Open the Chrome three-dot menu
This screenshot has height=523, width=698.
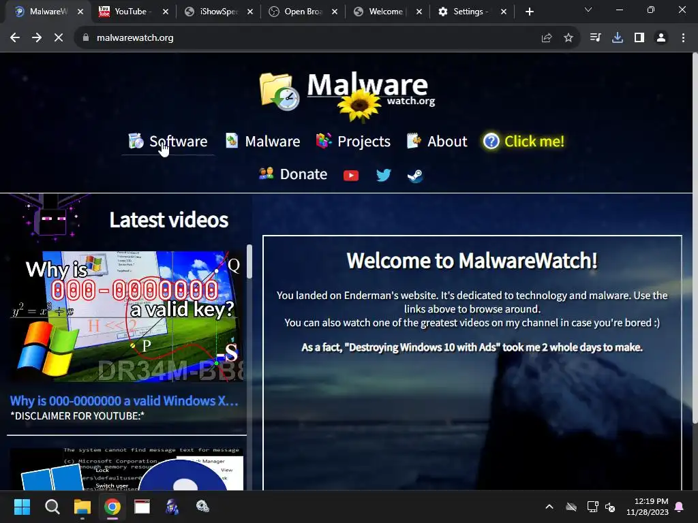coord(683,38)
